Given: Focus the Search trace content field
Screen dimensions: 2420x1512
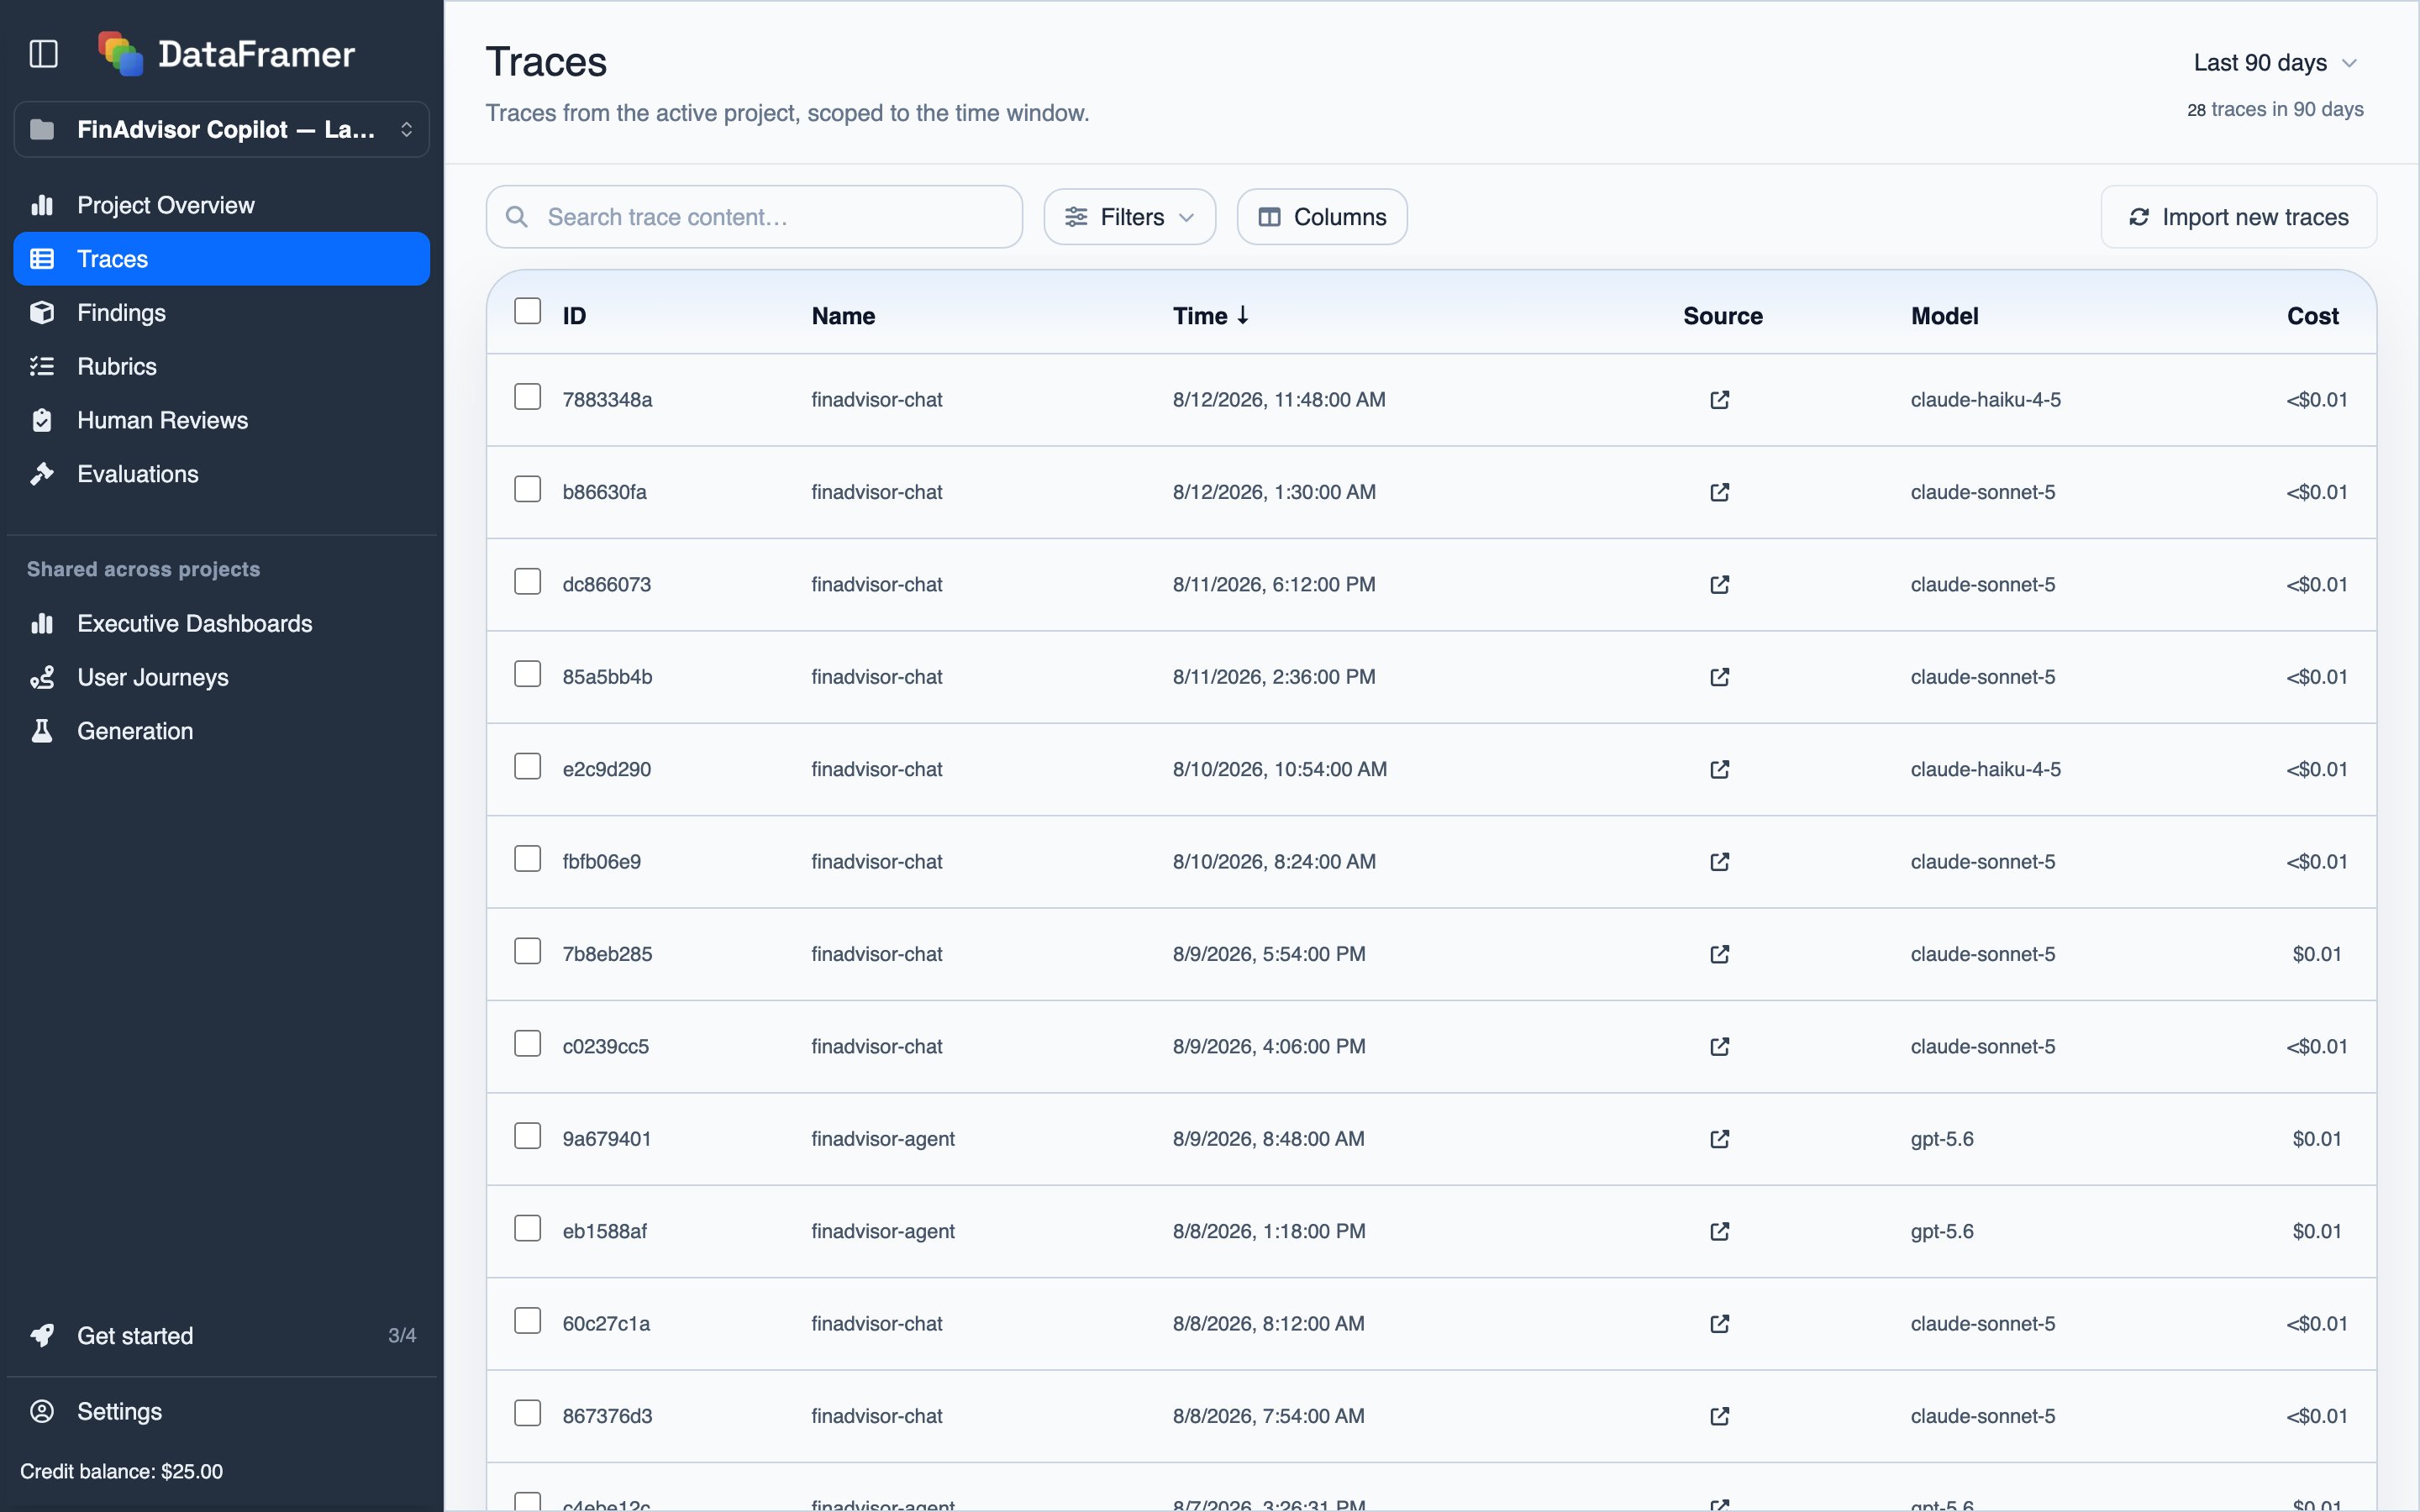Looking at the screenshot, I should 754,217.
